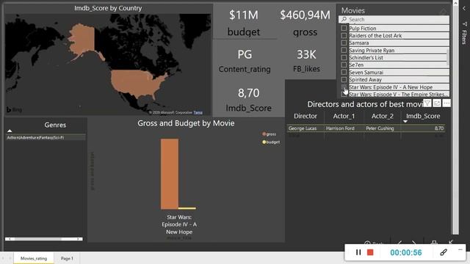Sort by Imdb_Score column header
The height and width of the screenshot is (264, 470).
pyautogui.click(x=423, y=116)
